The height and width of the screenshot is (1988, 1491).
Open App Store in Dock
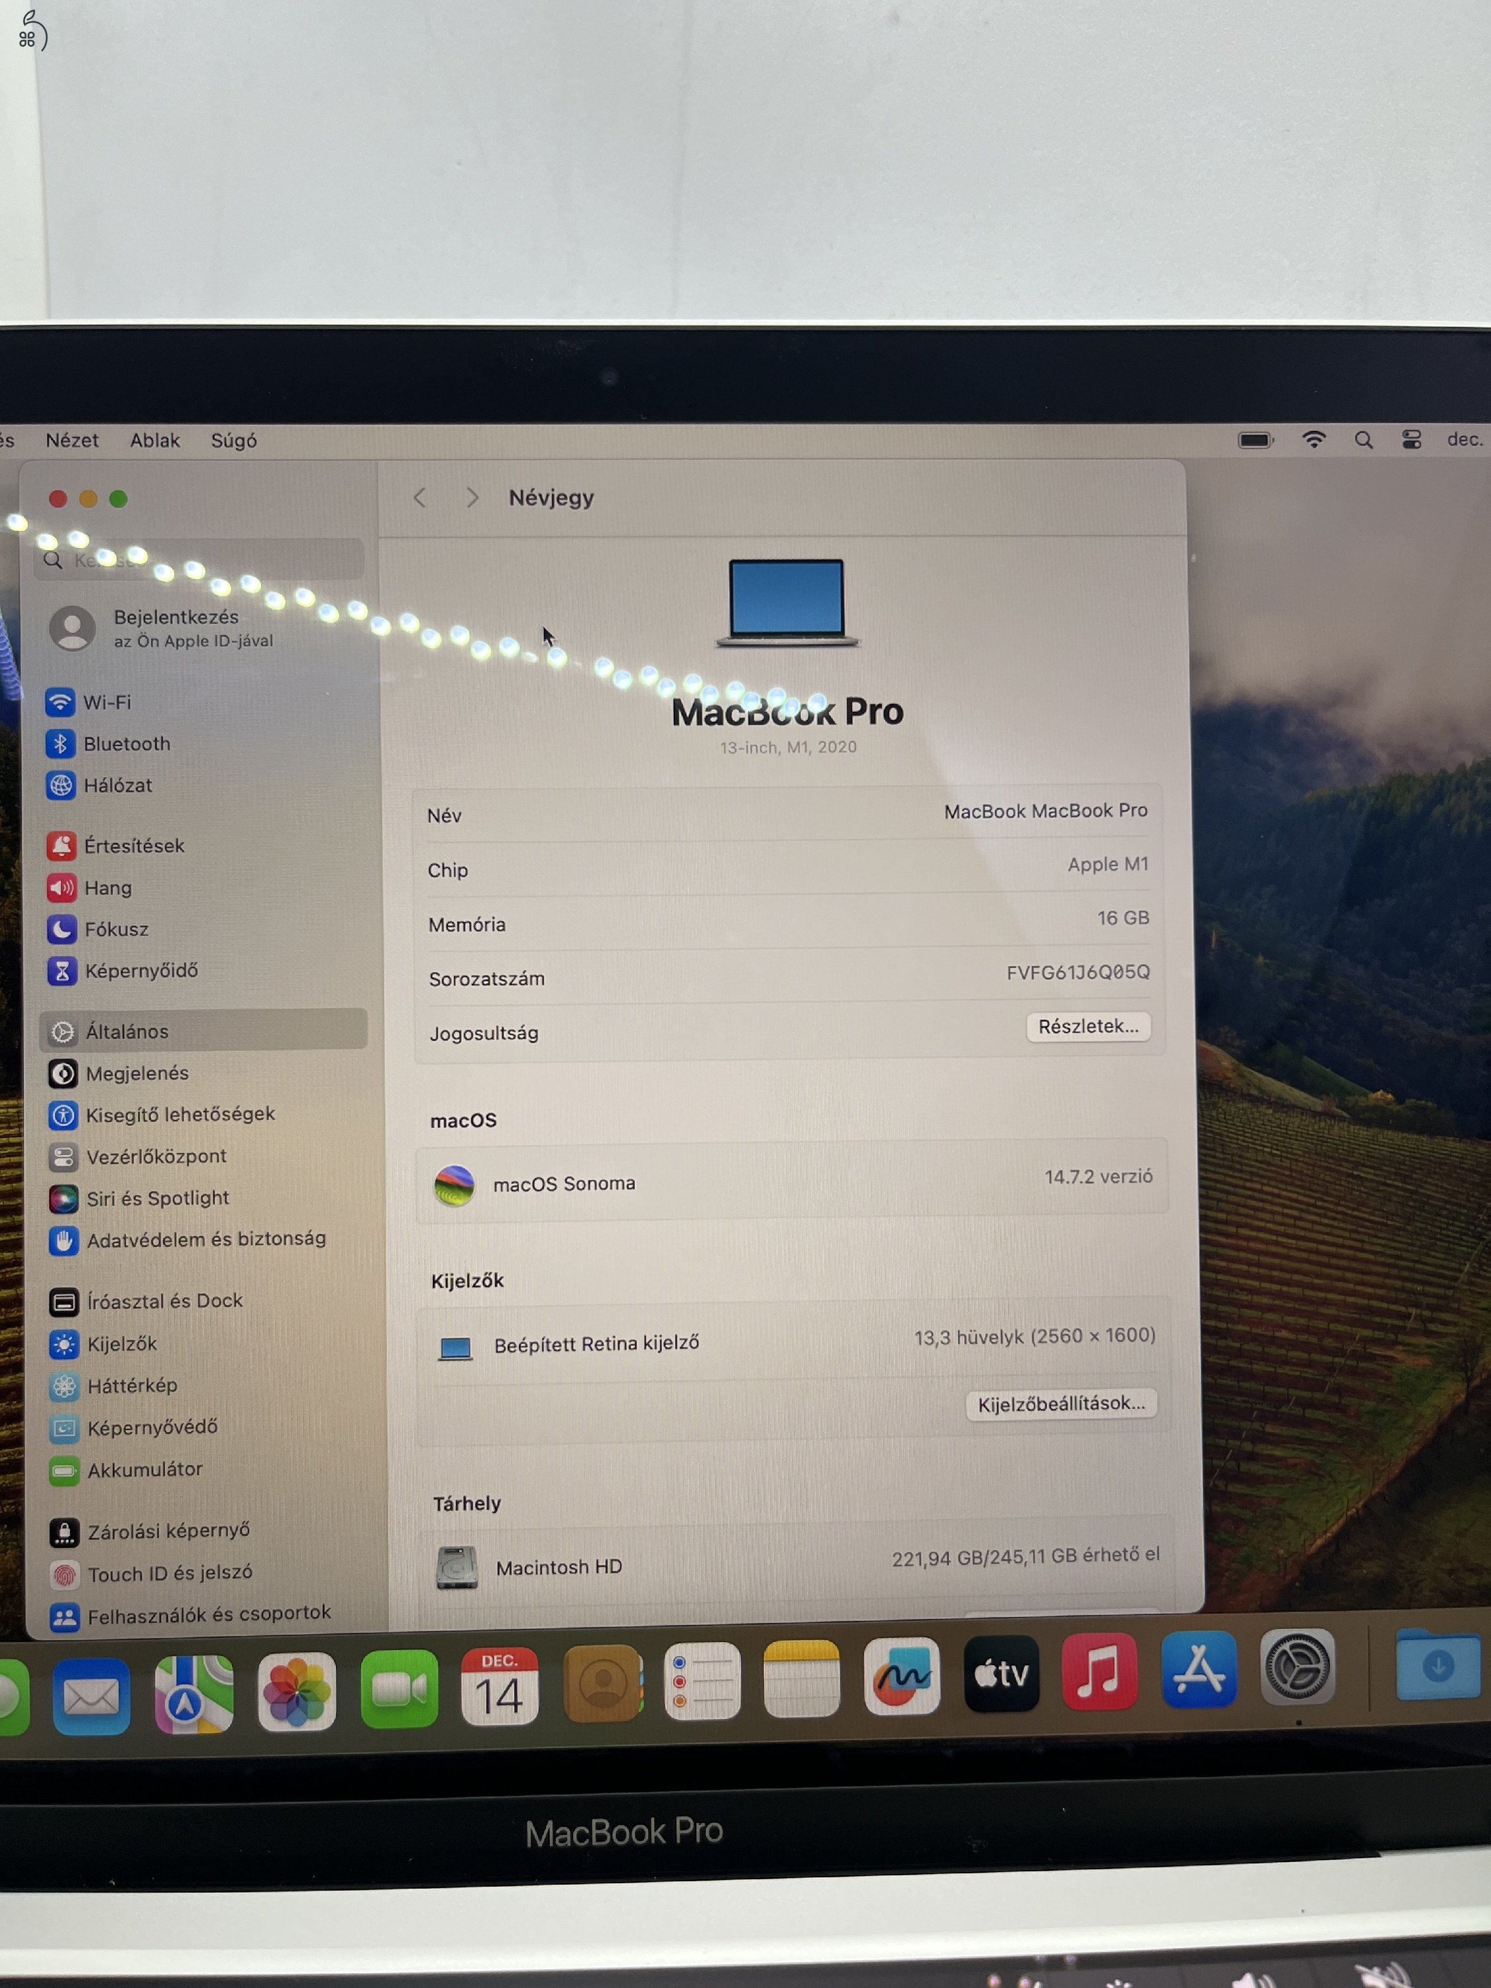click(1199, 1669)
